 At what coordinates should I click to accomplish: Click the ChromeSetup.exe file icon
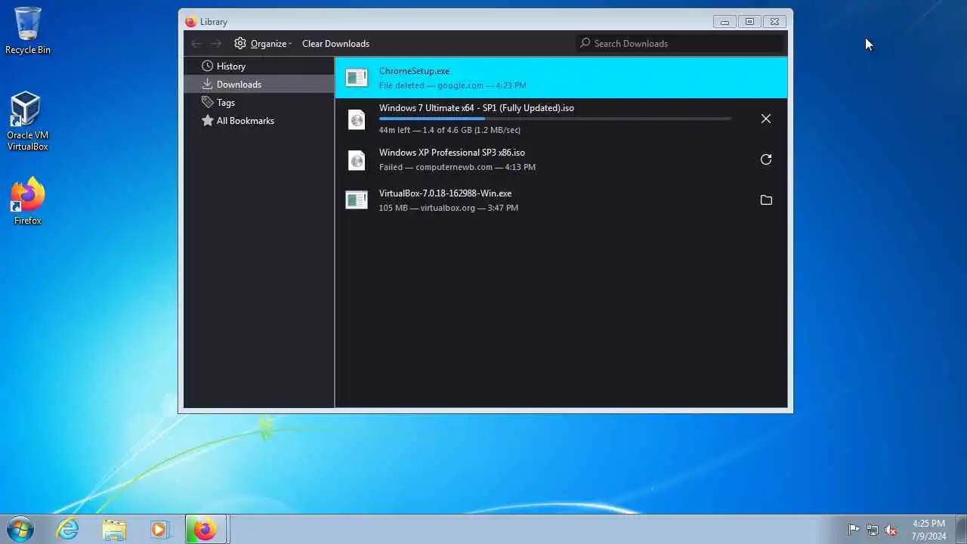pos(357,77)
